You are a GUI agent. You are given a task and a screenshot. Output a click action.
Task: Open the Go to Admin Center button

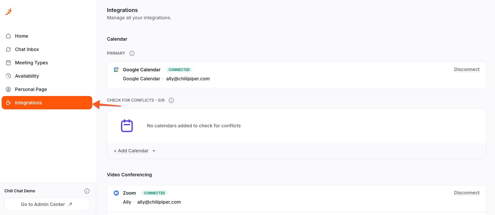(x=47, y=204)
